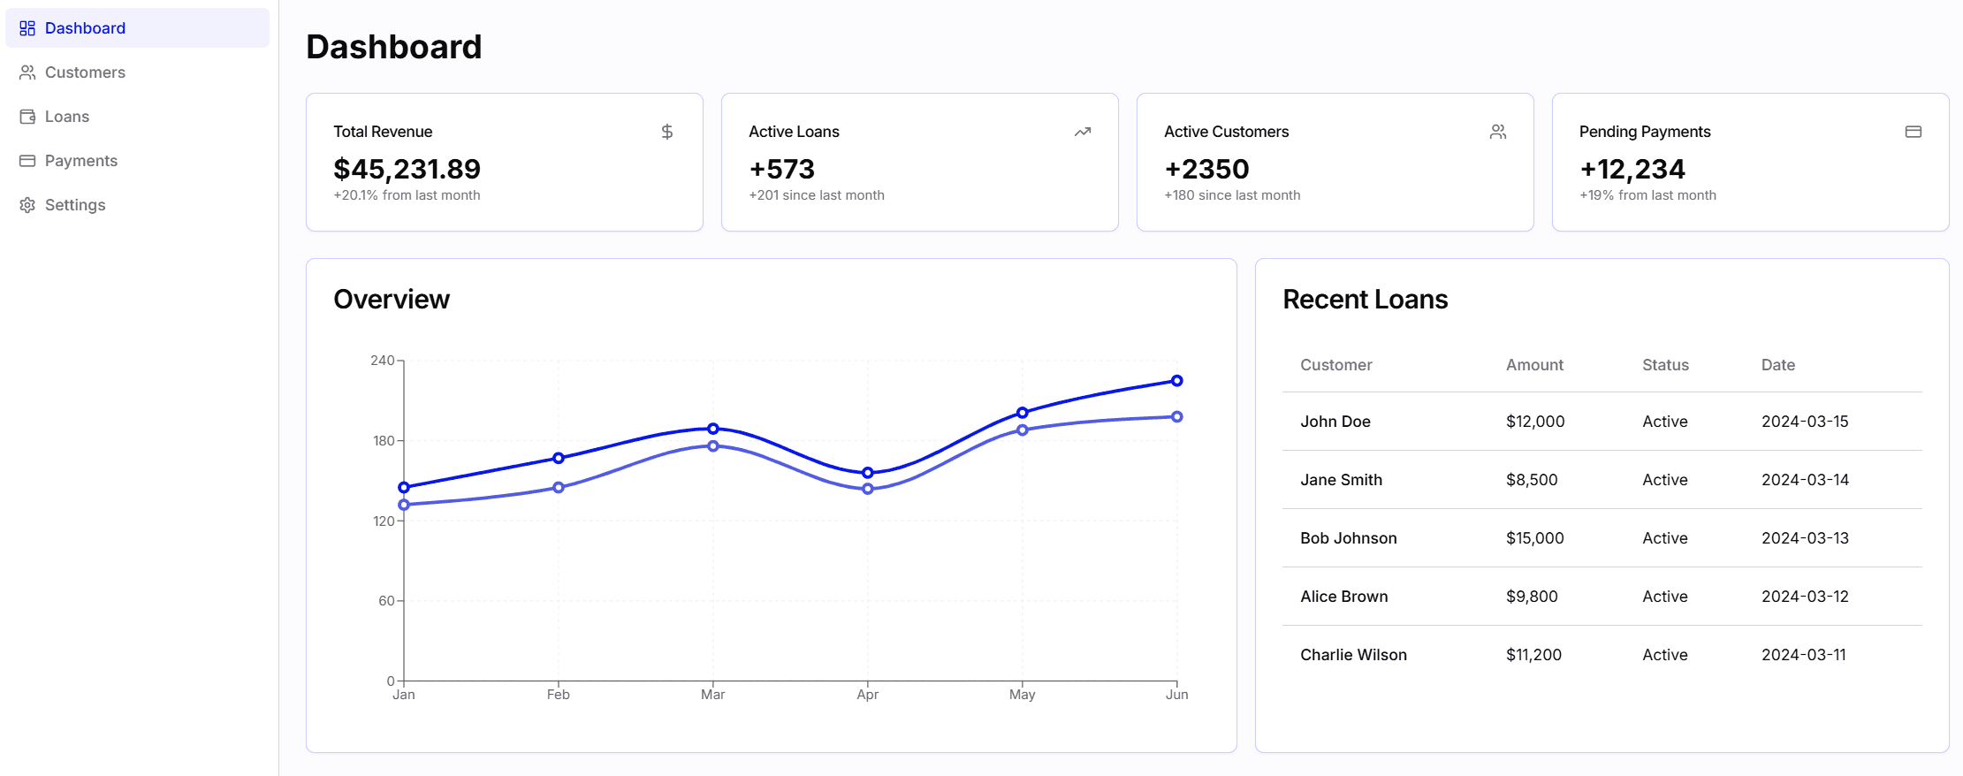The image size is (1963, 776).
Task: Click the Pending Payments value +12,234
Action: 1632,169
